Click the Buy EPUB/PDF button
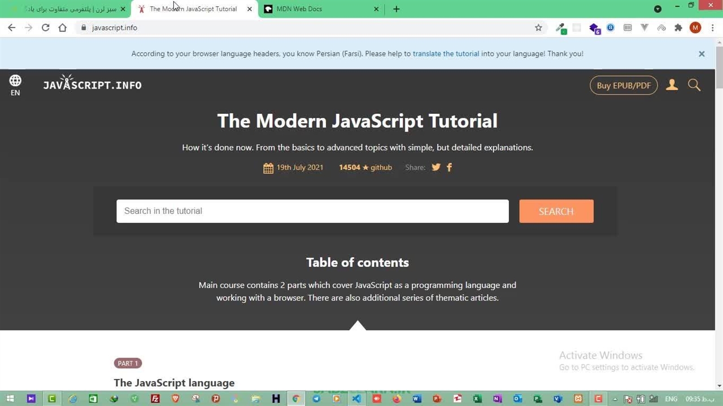Image resolution: width=723 pixels, height=406 pixels. click(x=624, y=85)
